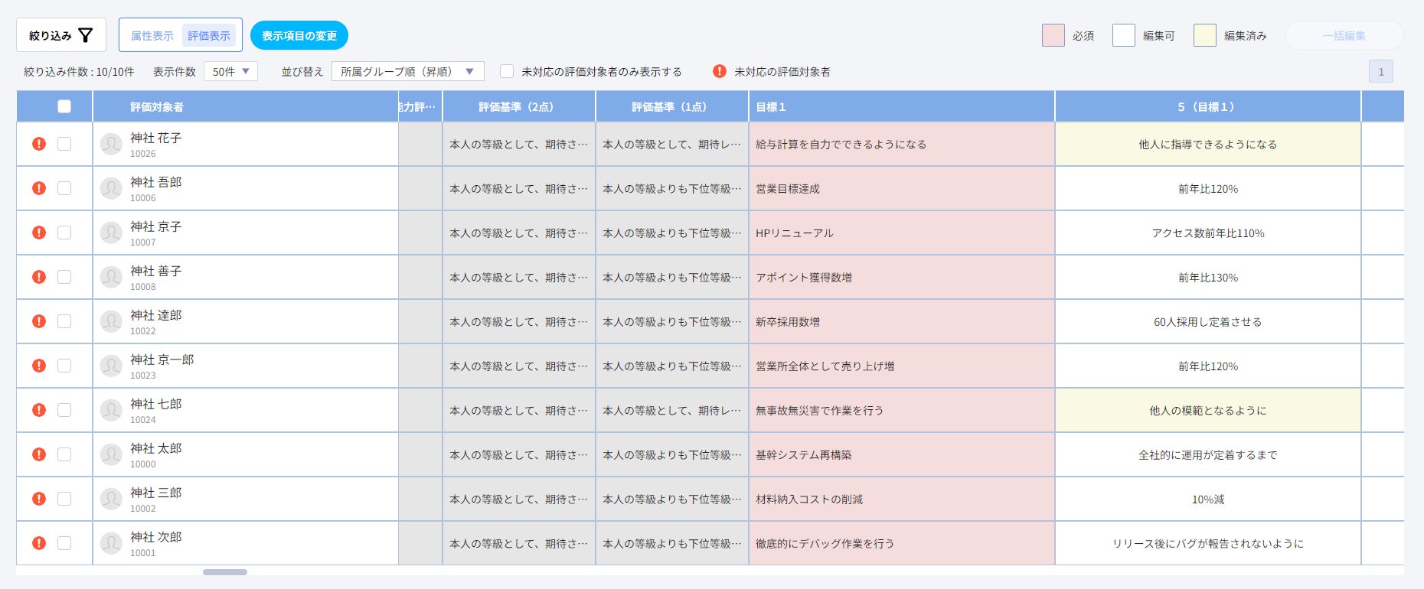This screenshot has height=589, width=1424.
Task: Open avatar of 神社 花子
Action: click(x=111, y=144)
